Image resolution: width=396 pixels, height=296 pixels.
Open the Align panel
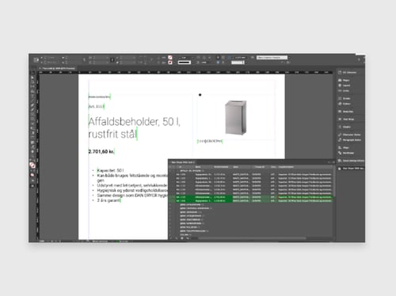pyautogui.click(x=344, y=148)
